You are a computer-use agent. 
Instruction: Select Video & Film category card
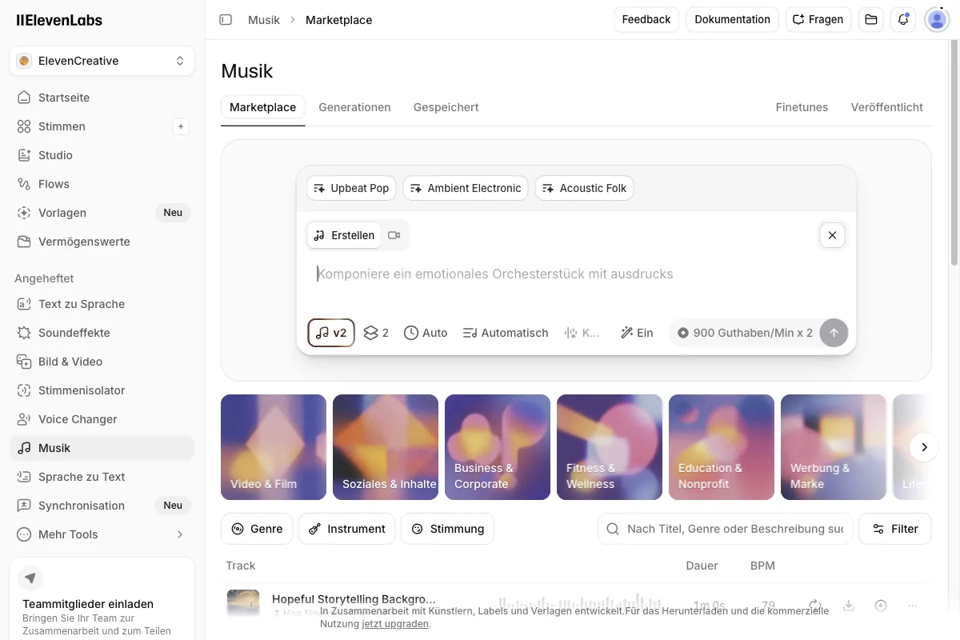pos(274,447)
